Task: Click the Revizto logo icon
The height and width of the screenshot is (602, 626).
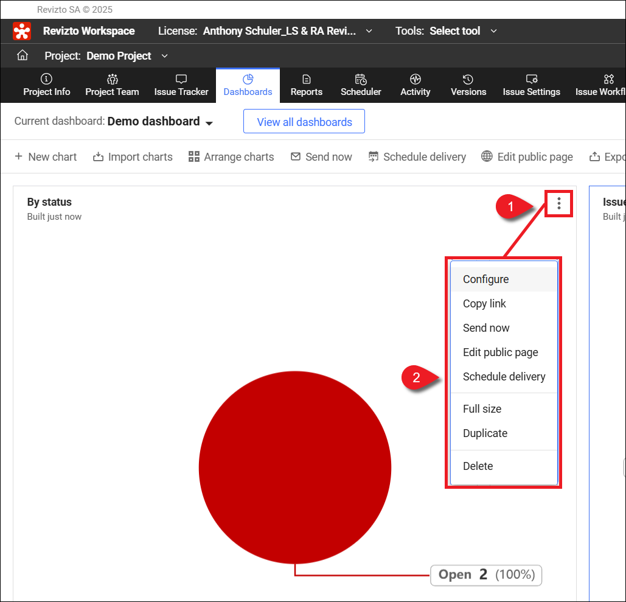Action: click(x=22, y=31)
